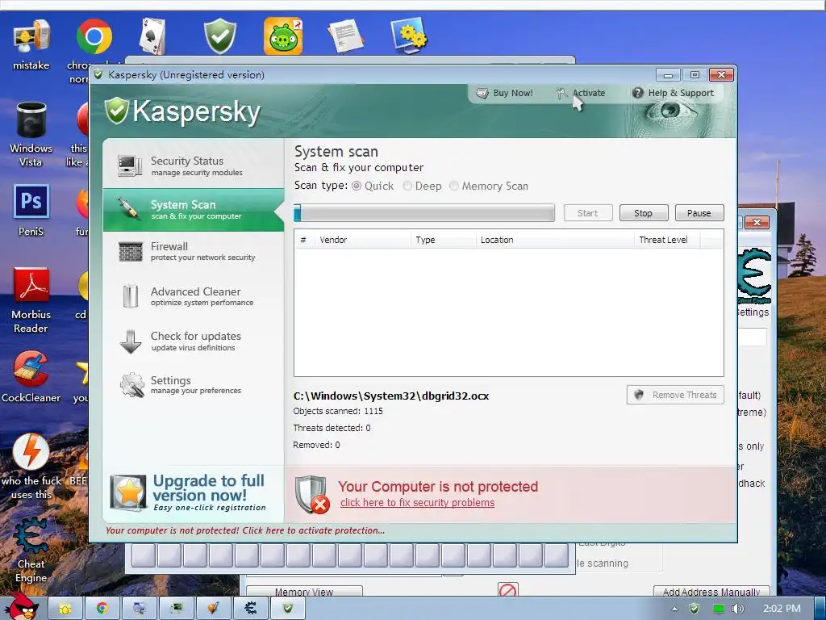Open Help & Support
Screen dimensions: 826x620
(x=673, y=93)
